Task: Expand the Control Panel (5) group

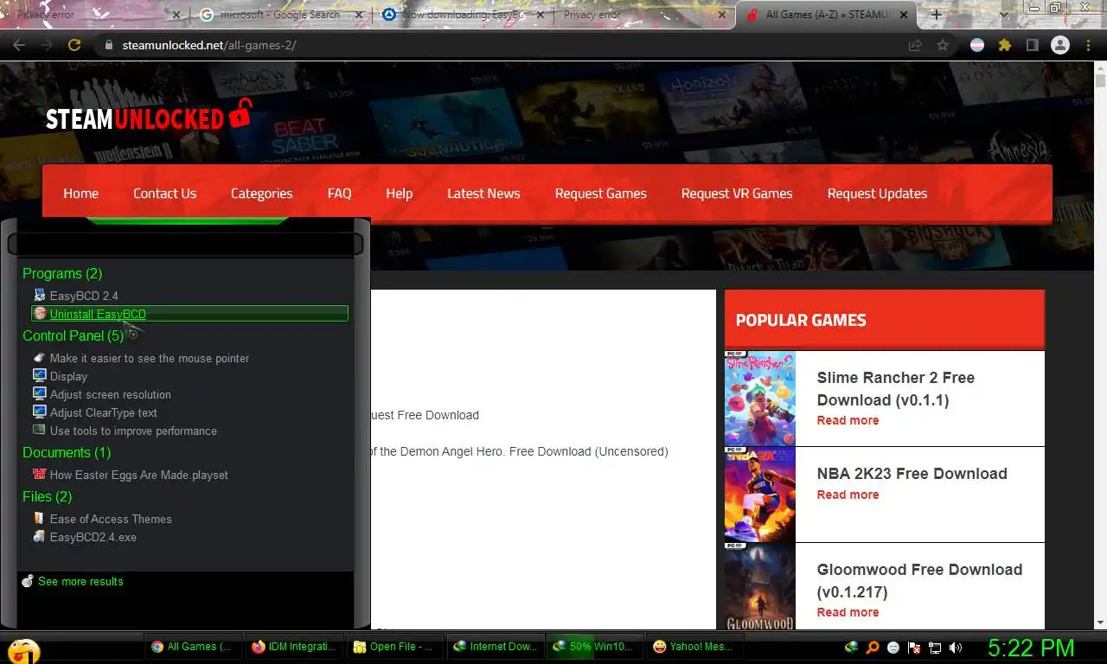Action: (74, 335)
